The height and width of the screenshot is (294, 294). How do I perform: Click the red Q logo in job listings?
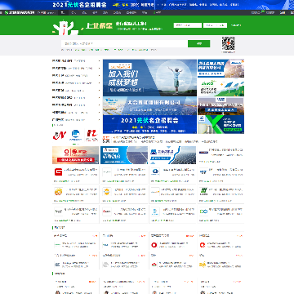pos(203,245)
